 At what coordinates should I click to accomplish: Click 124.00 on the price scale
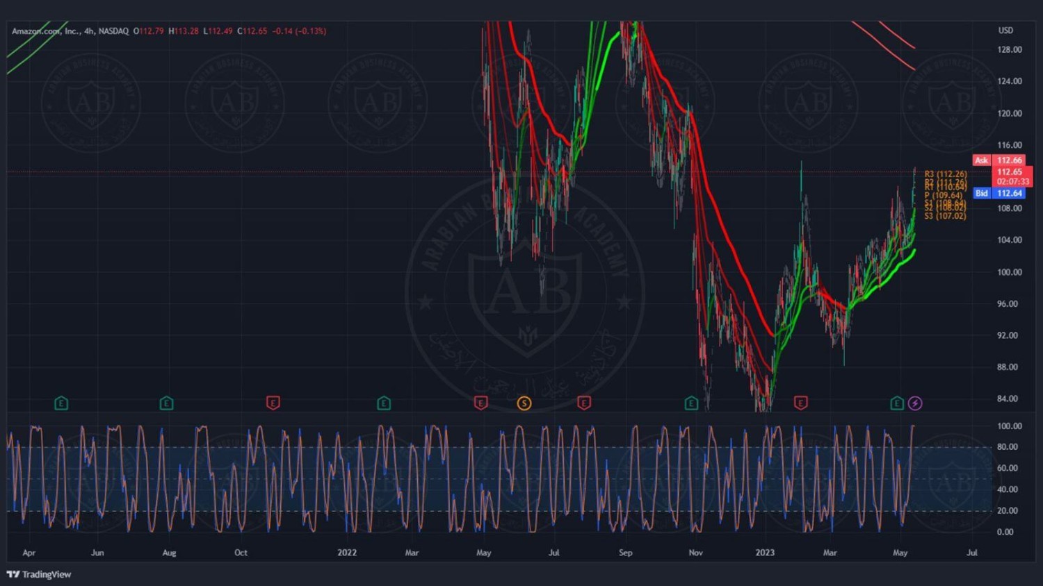[1009, 81]
